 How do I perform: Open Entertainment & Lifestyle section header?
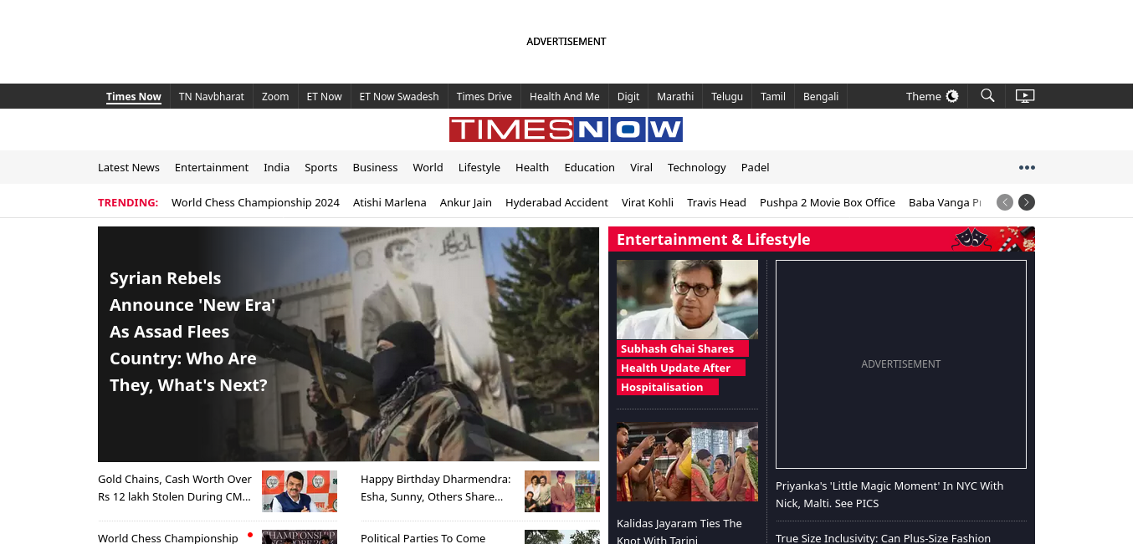714,239
